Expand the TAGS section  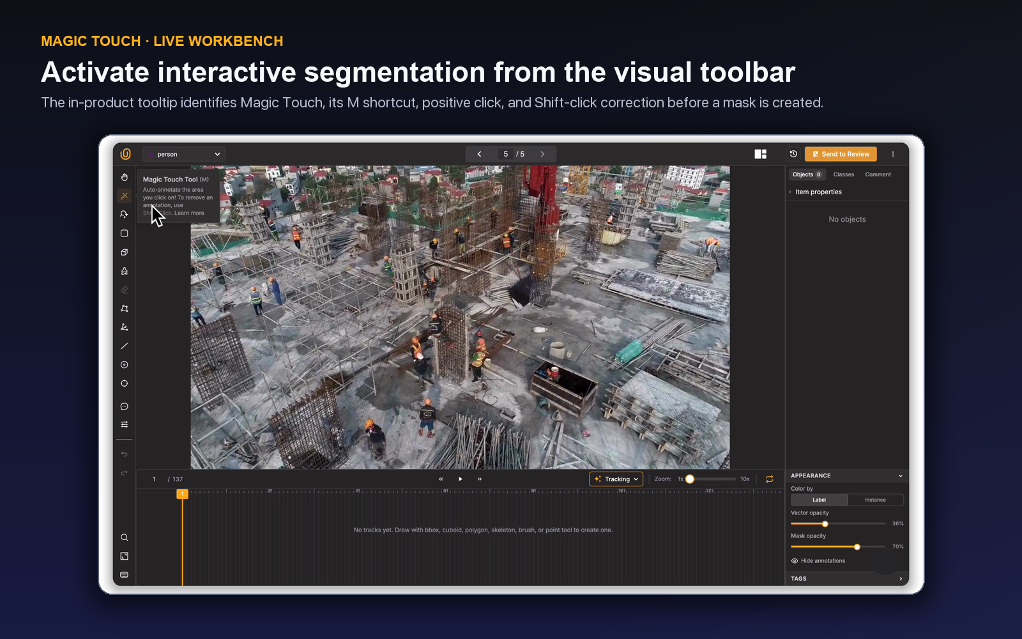tap(901, 579)
